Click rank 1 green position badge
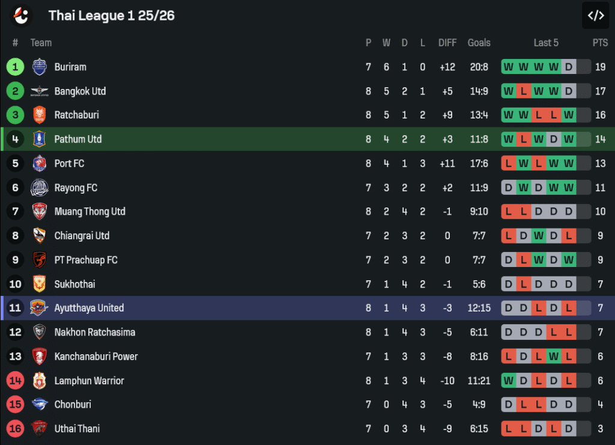 [x=15, y=67]
